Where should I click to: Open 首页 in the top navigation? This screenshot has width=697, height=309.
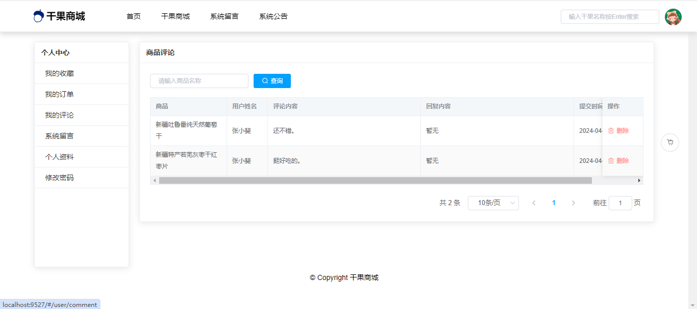(x=134, y=16)
